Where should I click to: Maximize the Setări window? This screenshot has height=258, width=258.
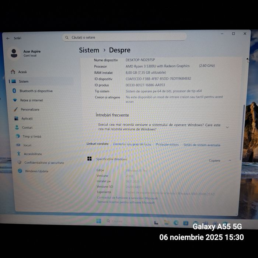click(233, 34)
